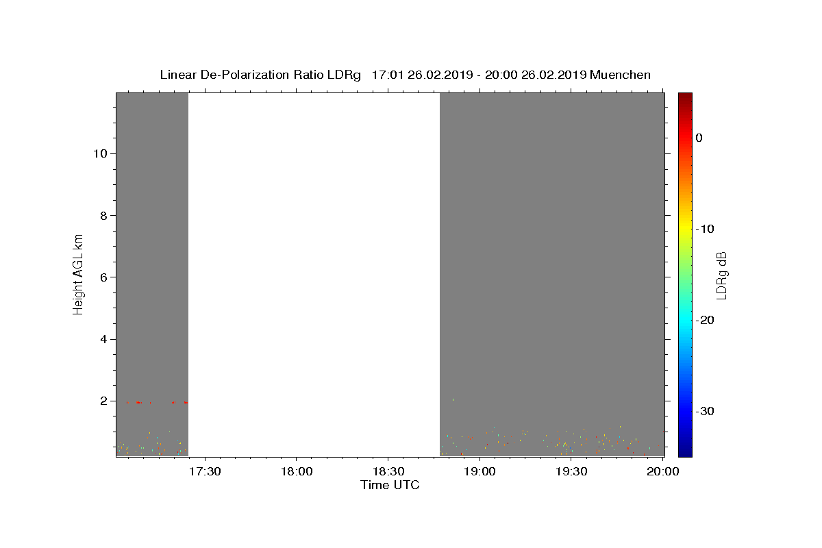Viewport: 822px width, 548px height.
Task: Click the green region of the colorbar
Action: (x=685, y=274)
